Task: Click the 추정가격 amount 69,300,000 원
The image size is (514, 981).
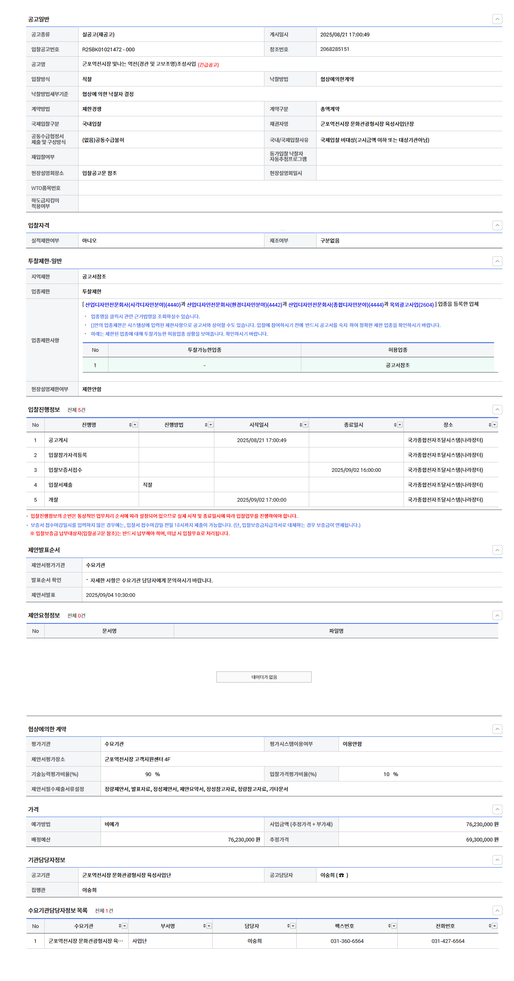Action: pos(482,839)
